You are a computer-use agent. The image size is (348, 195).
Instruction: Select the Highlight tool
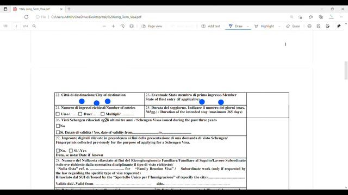264,26
